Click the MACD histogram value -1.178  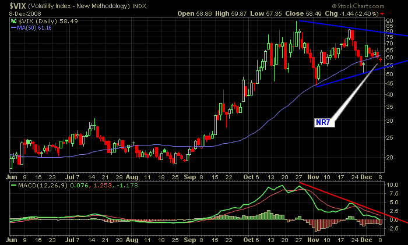[126, 186]
